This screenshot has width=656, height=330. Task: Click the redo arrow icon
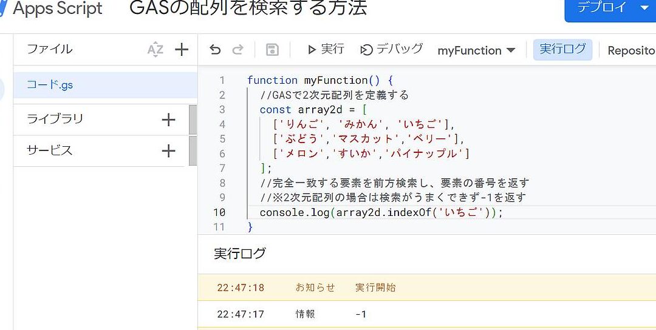tap(237, 50)
